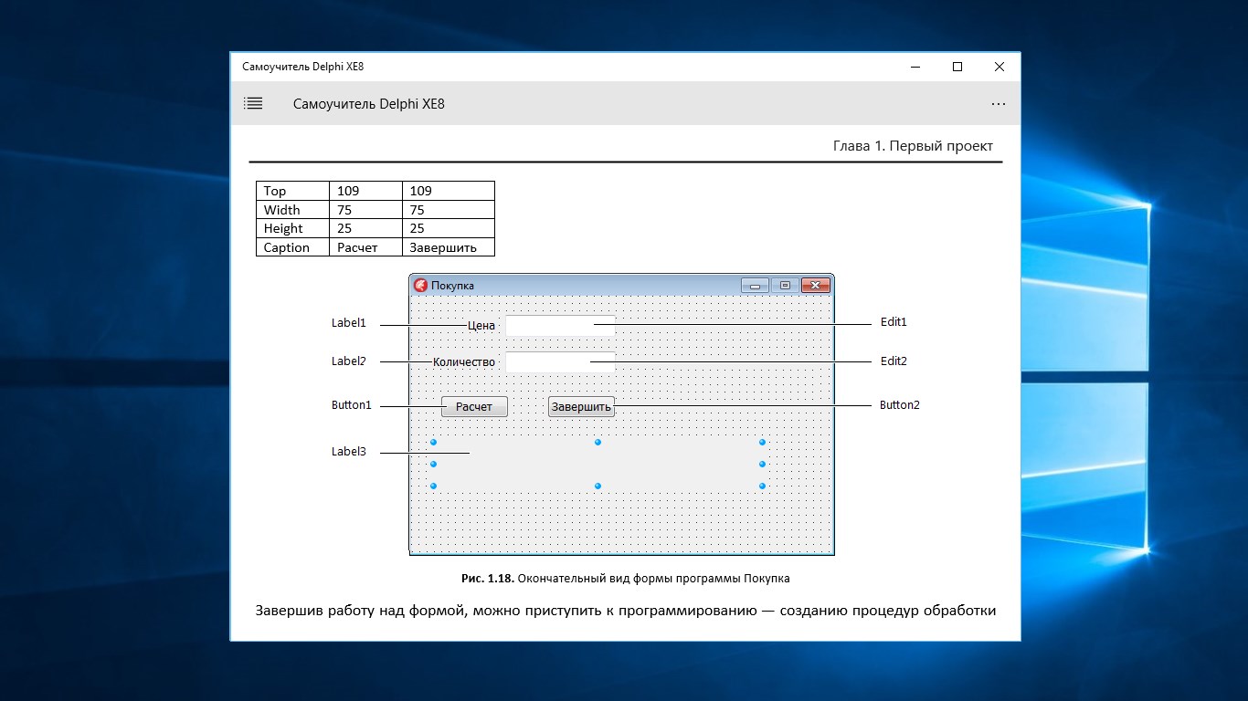
Task: Click the paragraph starting "Завершив работу над формой"
Action: (x=625, y=611)
